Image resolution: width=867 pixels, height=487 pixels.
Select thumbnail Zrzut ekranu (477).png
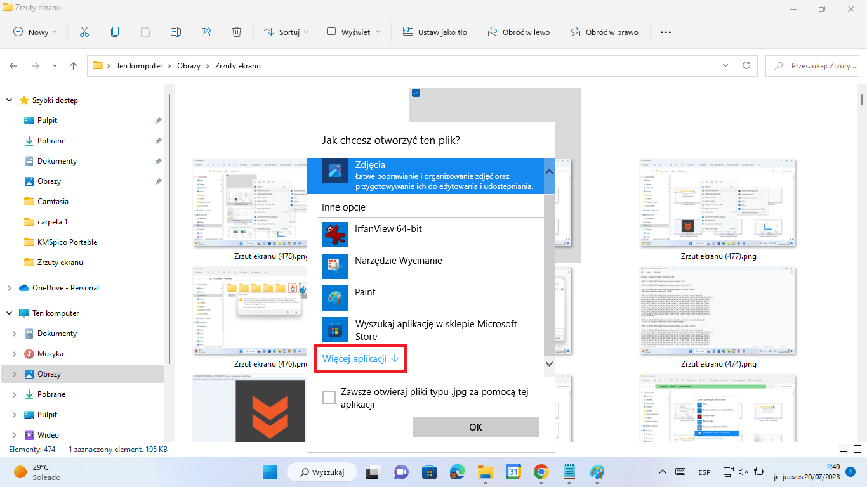tap(718, 203)
